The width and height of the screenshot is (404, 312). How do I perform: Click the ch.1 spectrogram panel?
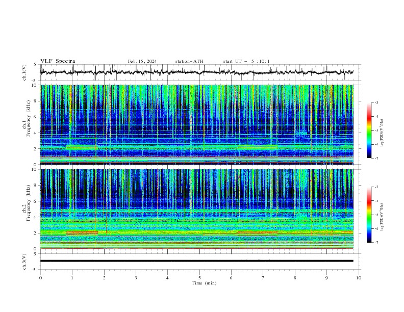[196, 124]
